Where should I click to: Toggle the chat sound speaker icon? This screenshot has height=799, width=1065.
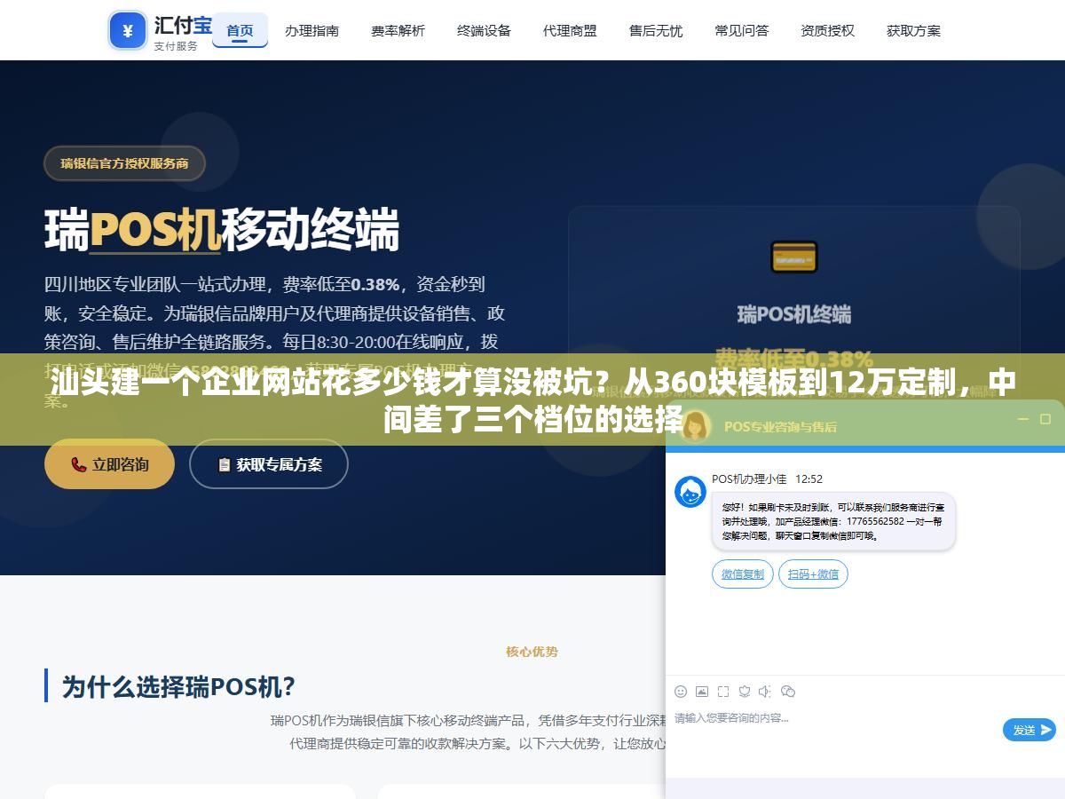766,692
